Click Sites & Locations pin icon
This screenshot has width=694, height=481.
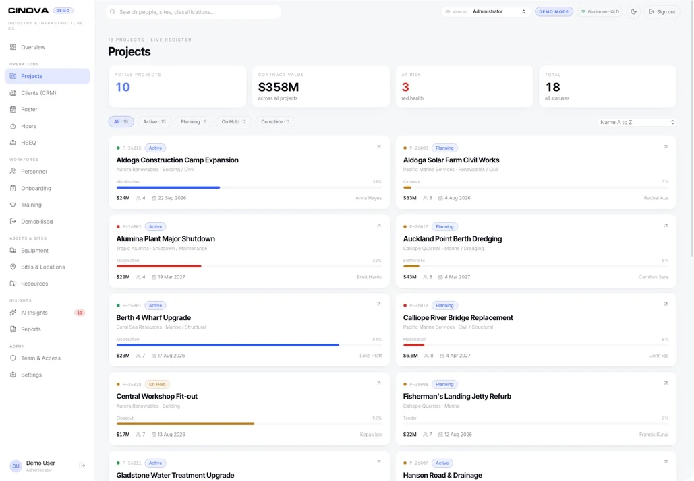(13, 267)
